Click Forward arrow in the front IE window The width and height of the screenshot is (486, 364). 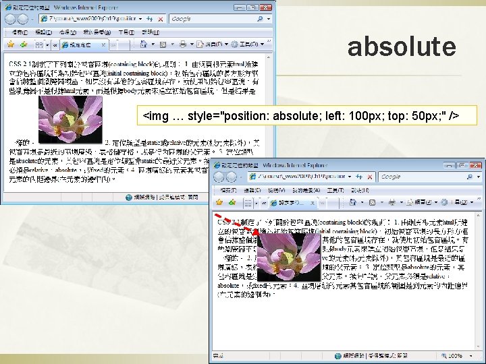232,177
